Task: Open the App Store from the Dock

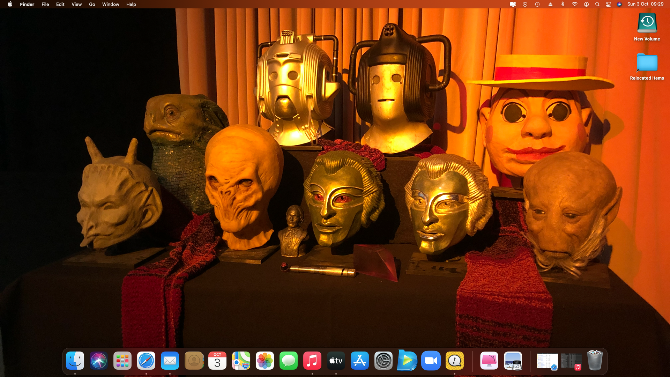Action: [x=360, y=361]
